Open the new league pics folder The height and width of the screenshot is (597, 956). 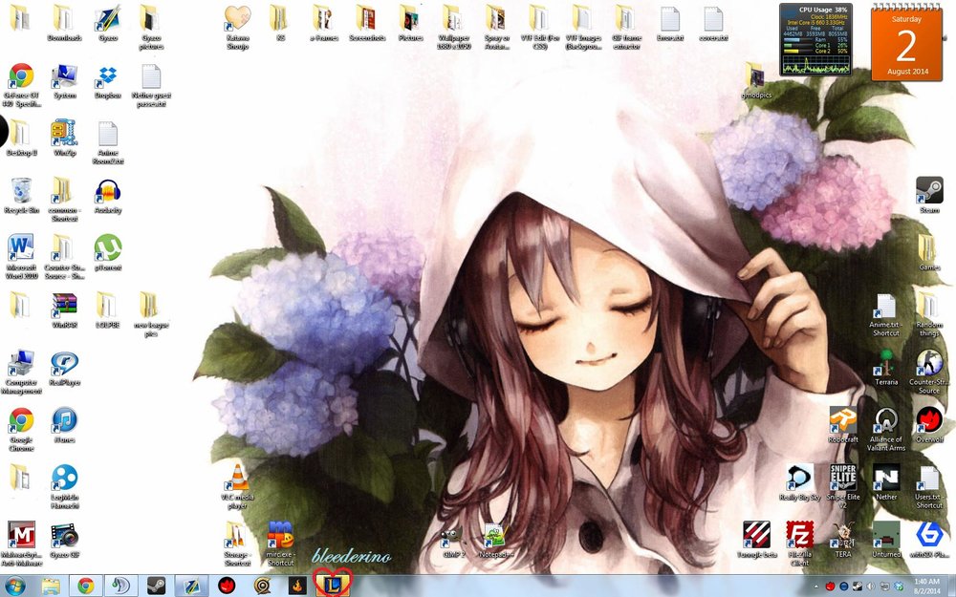151,314
